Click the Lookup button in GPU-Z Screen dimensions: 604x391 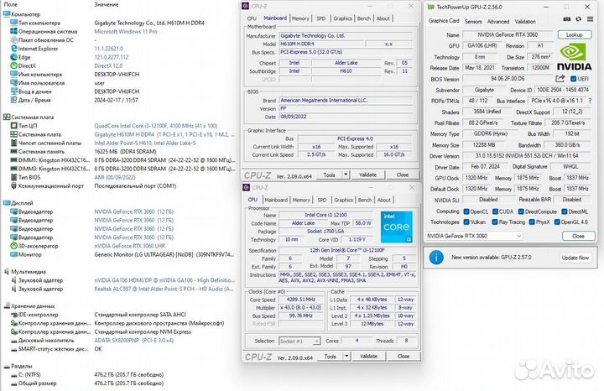coord(575,34)
